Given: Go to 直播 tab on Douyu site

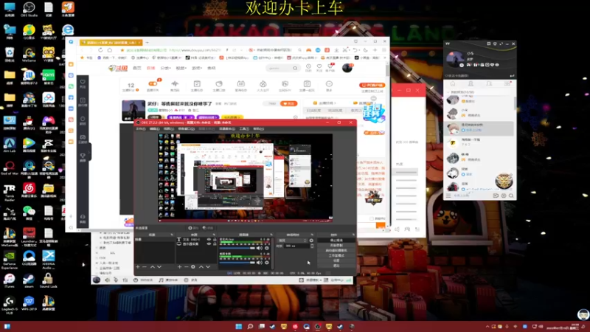Looking at the screenshot, I should point(151,68).
